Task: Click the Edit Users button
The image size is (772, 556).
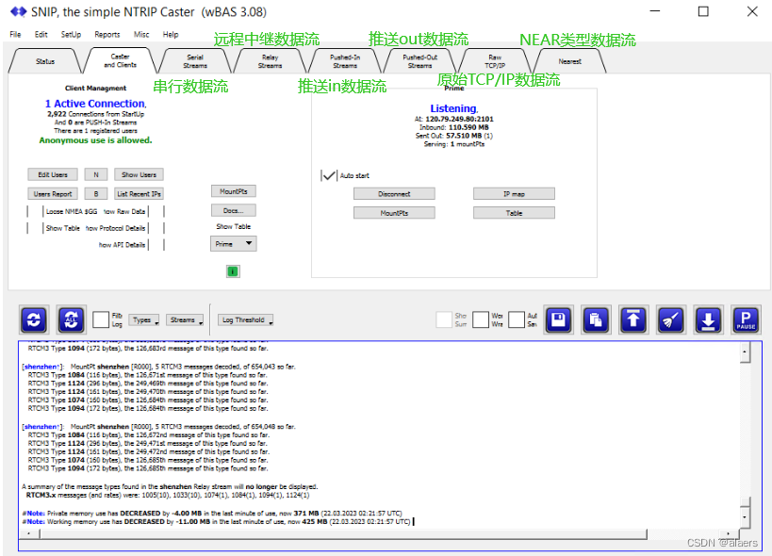Action: 53,174
